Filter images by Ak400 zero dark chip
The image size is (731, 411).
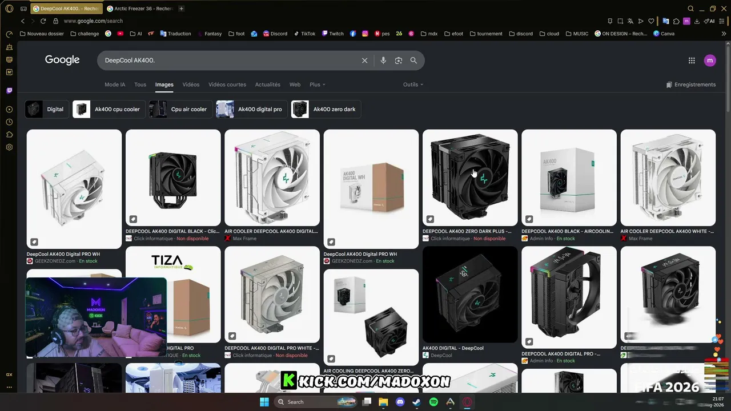(326, 109)
